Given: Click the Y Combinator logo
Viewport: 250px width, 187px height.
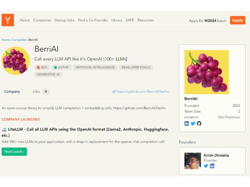Looking at the screenshot, I should [x=7, y=20].
